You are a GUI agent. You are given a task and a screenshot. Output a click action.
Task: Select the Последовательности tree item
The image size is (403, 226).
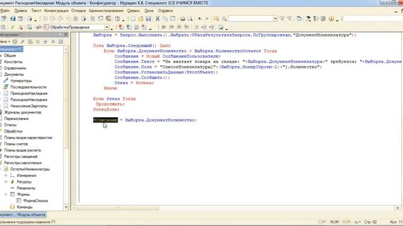pyautogui.click(x=28, y=87)
